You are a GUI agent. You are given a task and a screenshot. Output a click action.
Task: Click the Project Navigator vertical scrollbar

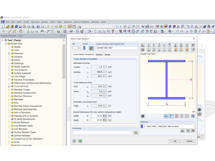click(x=64, y=62)
